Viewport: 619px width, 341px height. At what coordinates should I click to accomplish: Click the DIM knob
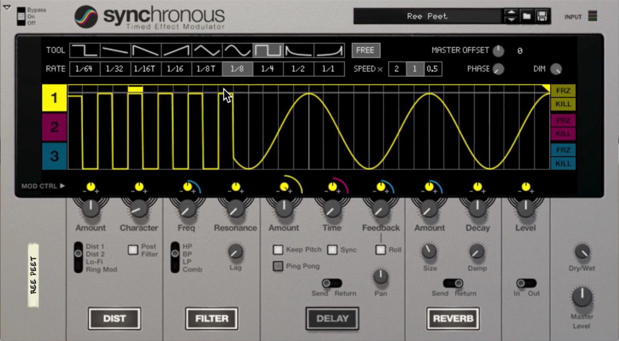[x=556, y=69]
